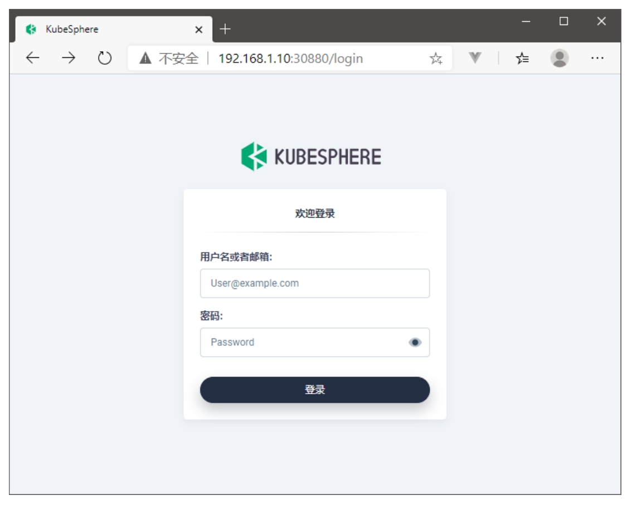Open a new browser tab
The image size is (632, 505).
coord(225,30)
